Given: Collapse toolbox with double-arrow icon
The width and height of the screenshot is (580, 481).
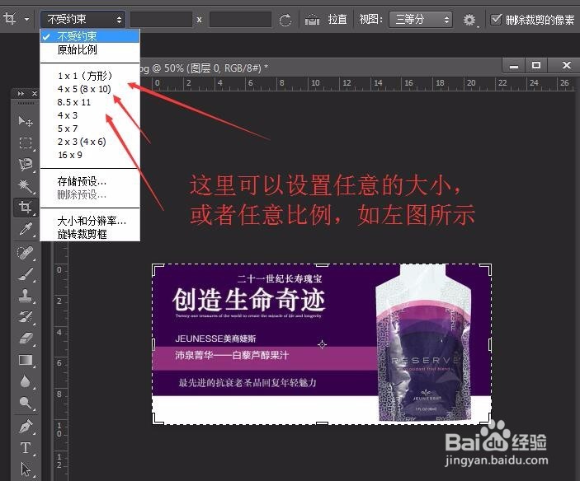Looking at the screenshot, I should point(21,93).
